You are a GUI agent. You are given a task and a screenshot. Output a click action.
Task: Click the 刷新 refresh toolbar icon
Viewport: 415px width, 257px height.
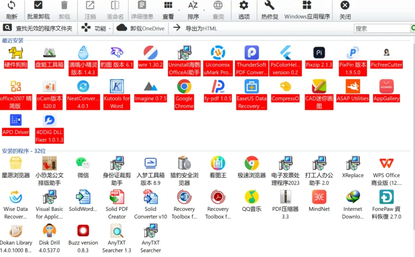pos(11,10)
